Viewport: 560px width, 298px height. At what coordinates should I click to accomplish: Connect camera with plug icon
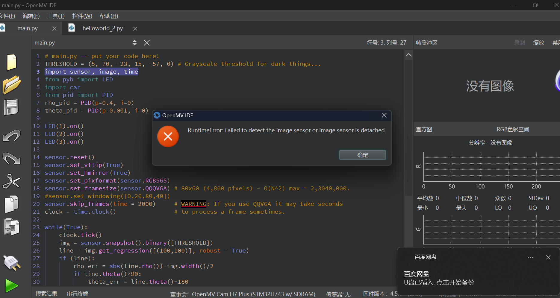click(x=11, y=263)
